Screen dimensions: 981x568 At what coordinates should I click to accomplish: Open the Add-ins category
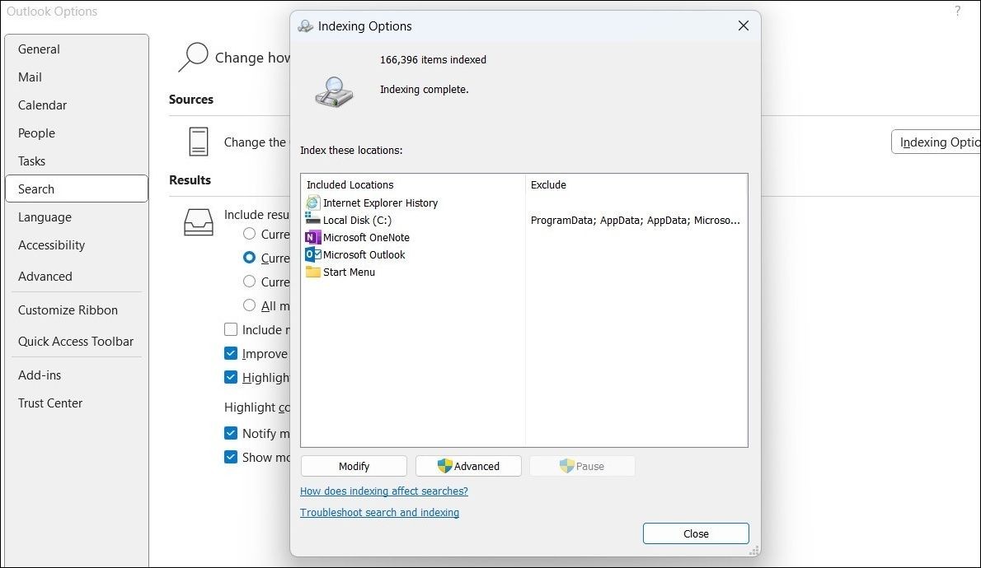click(x=77, y=375)
